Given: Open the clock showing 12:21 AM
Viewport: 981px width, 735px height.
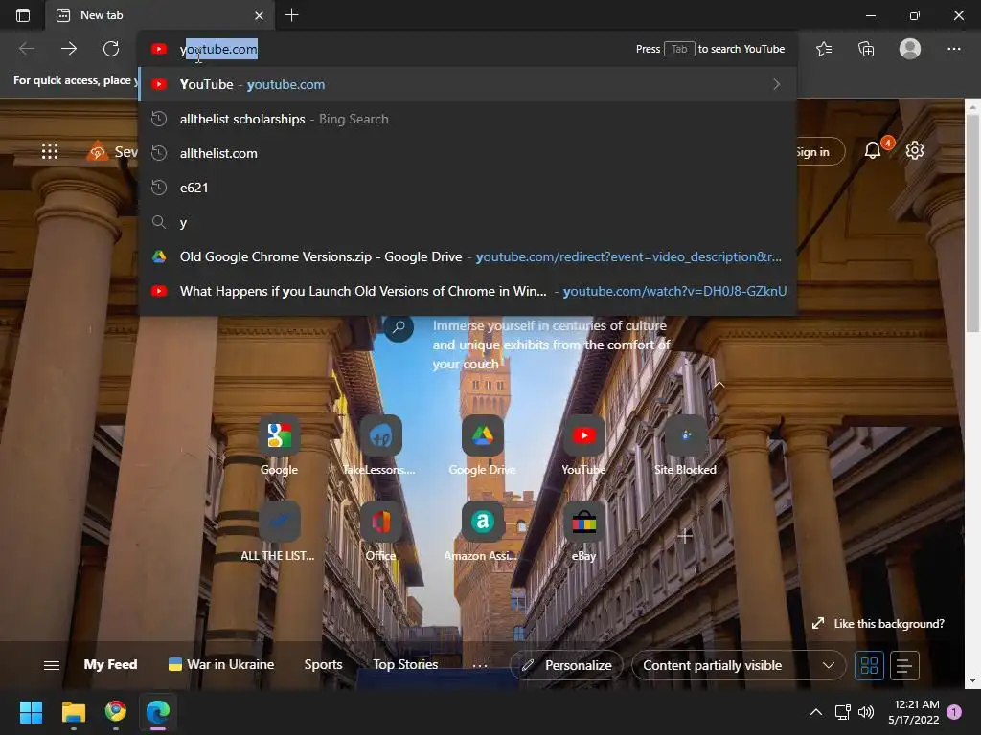Looking at the screenshot, I should tap(914, 712).
